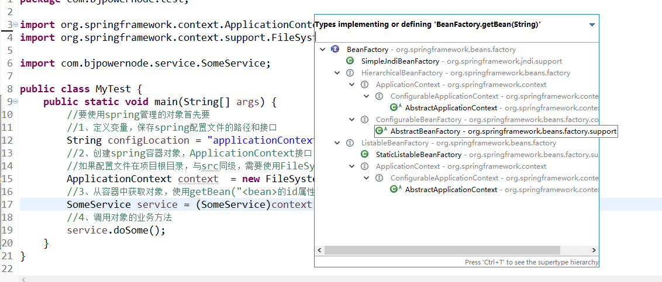Click 'import com.bjpowernode.service.SomeService;' line
The height and width of the screenshot is (282, 662).
click(145, 63)
